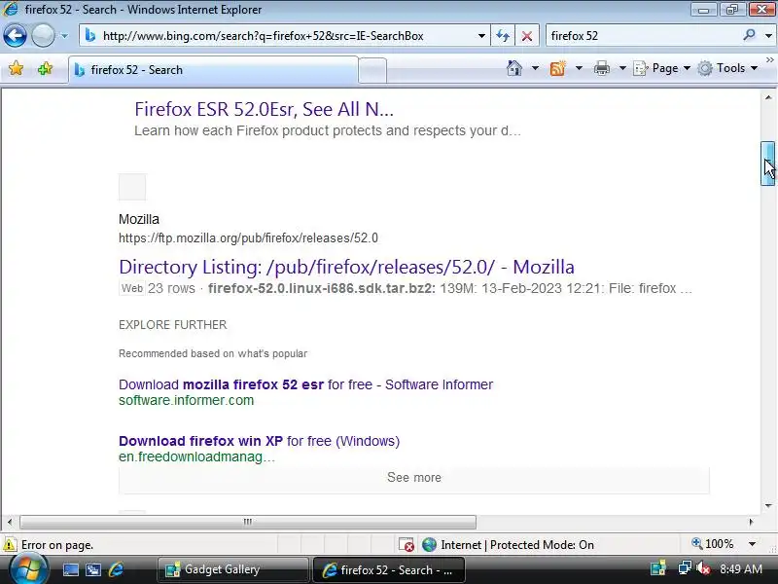
Task: Click the 8:49 AM clock
Action: pos(741,569)
